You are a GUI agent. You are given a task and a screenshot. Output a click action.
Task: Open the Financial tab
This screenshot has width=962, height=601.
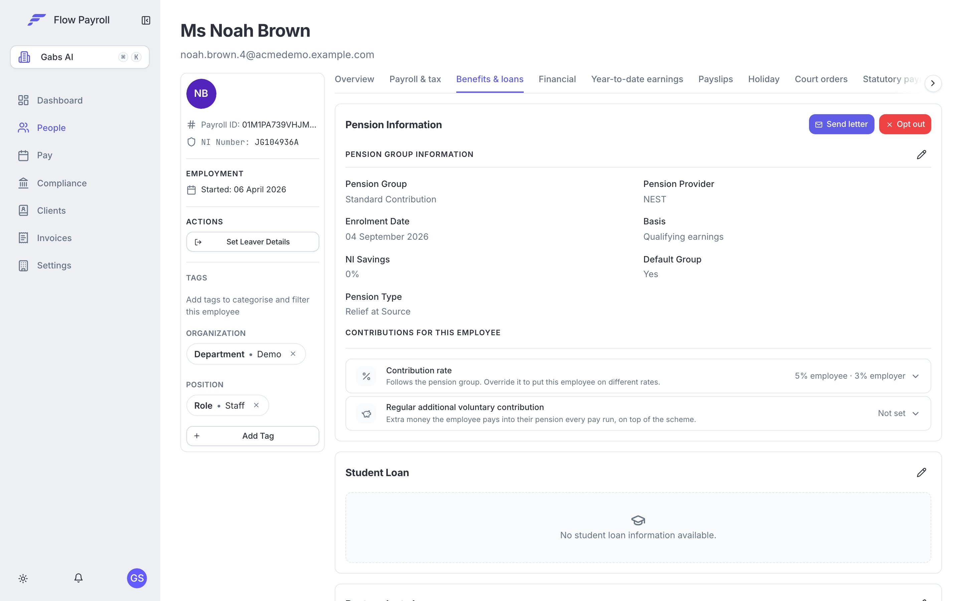pyautogui.click(x=557, y=79)
